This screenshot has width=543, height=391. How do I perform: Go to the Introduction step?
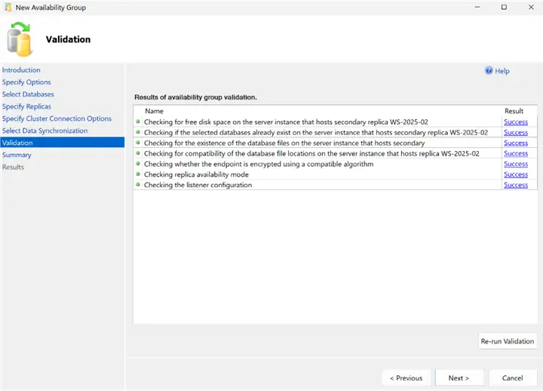point(21,70)
